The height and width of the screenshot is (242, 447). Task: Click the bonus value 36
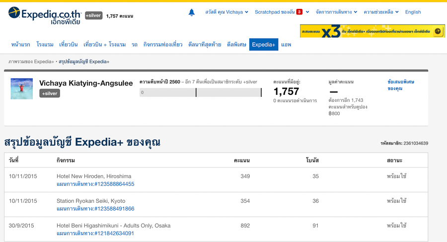click(315, 201)
